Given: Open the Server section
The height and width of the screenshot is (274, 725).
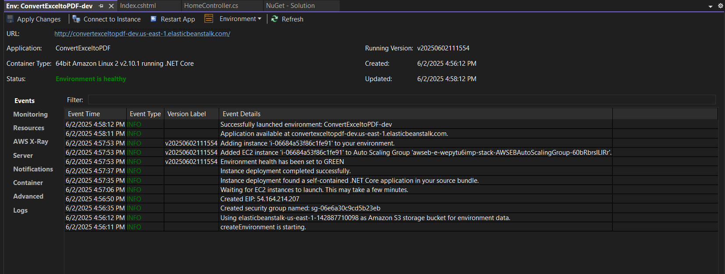Looking at the screenshot, I should click(x=23, y=156).
